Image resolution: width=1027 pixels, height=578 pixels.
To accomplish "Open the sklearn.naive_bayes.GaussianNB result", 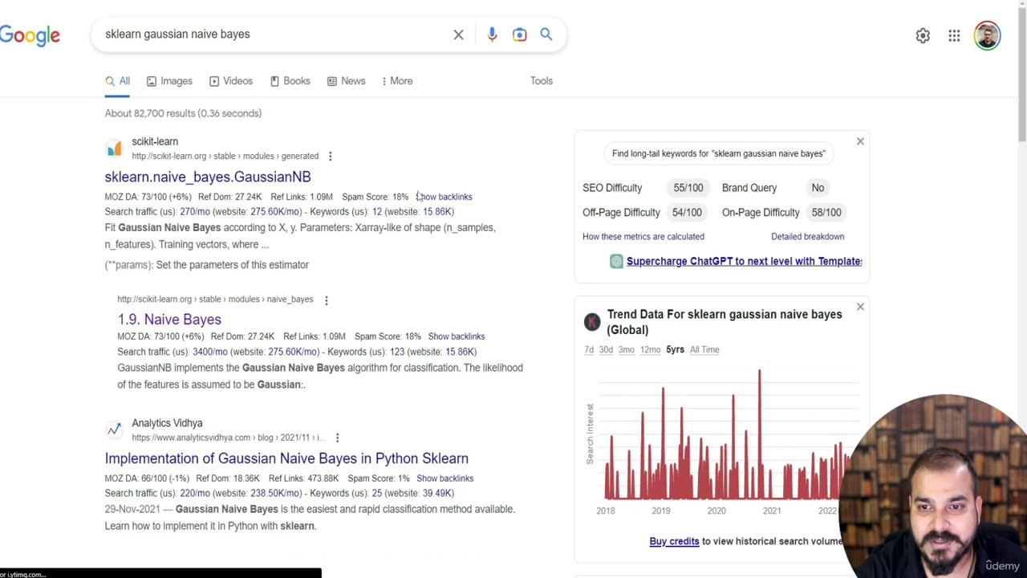I will coord(208,177).
